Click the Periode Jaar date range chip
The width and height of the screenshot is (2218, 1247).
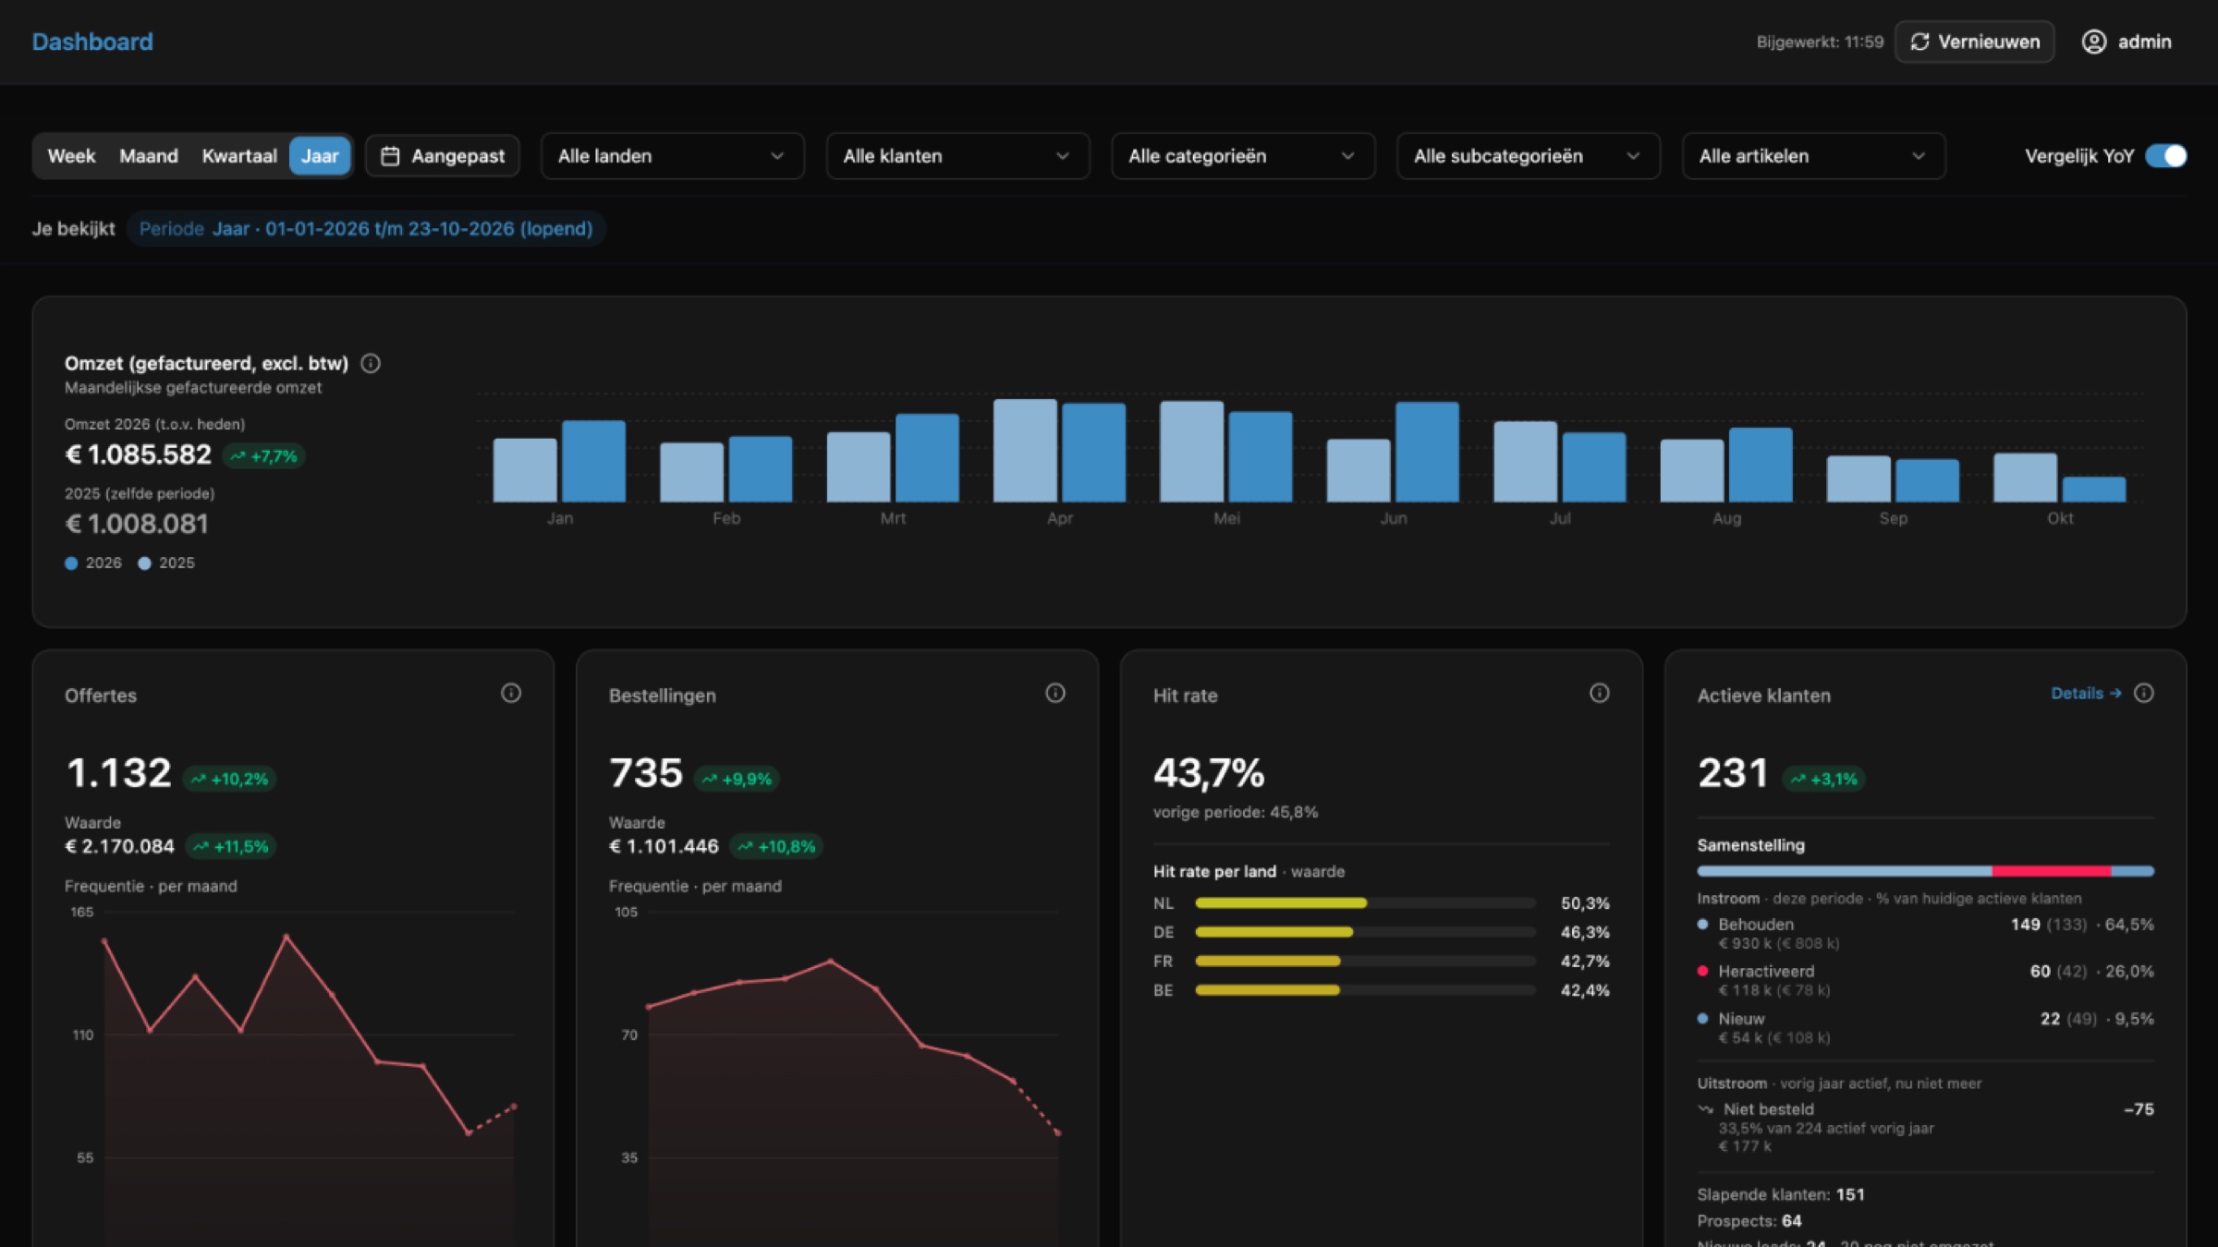point(366,229)
